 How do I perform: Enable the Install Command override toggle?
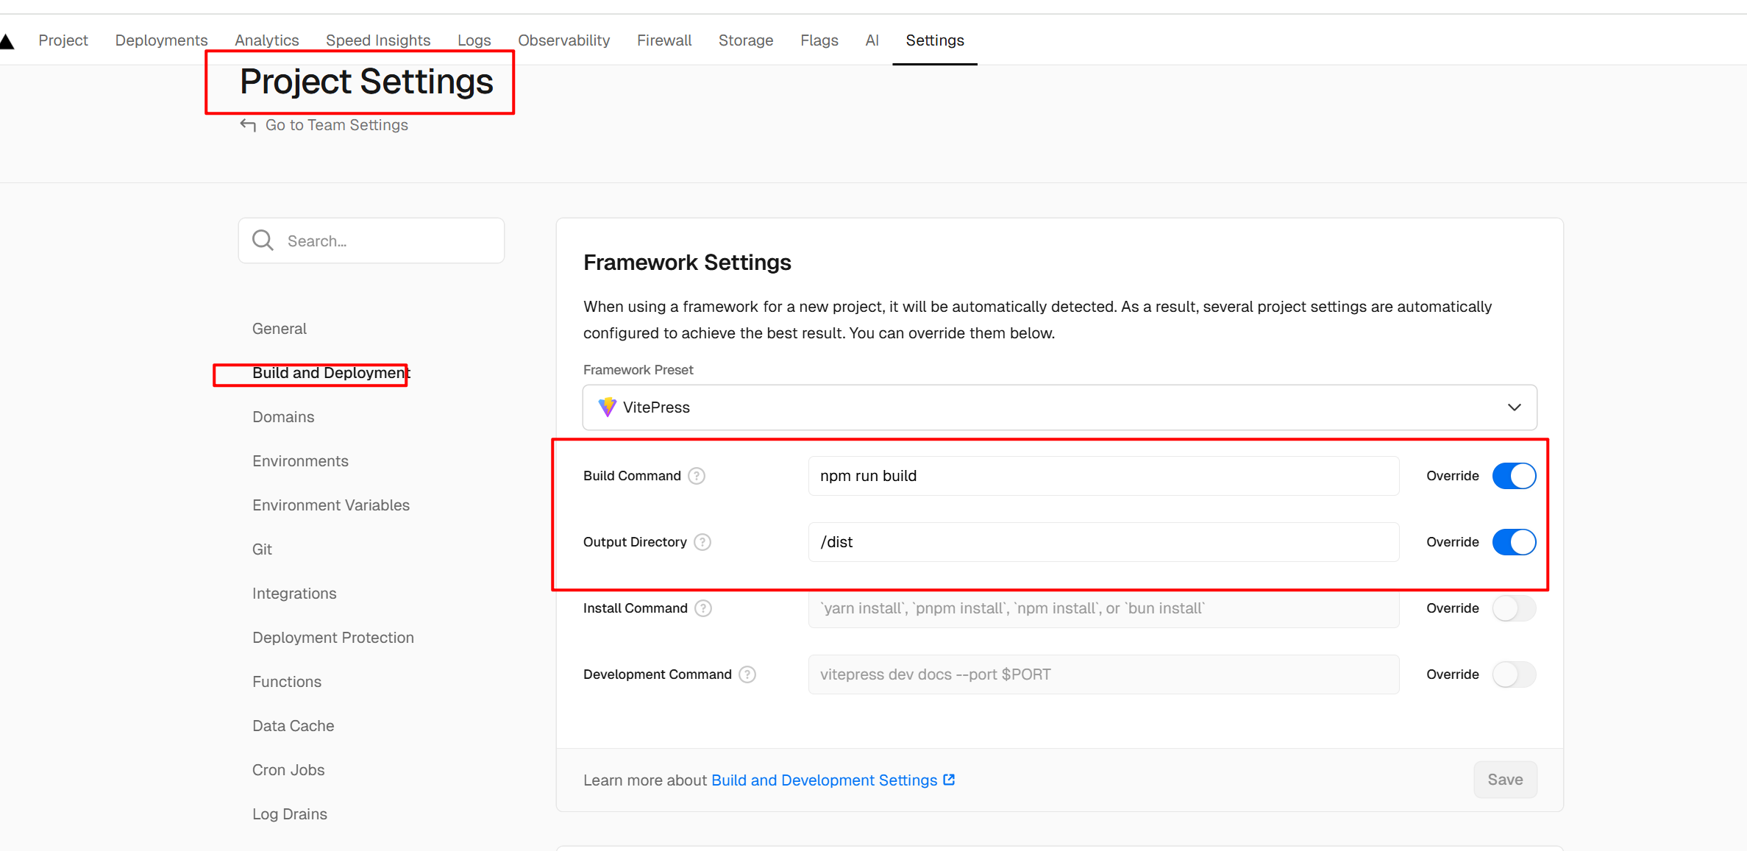[1514, 608]
